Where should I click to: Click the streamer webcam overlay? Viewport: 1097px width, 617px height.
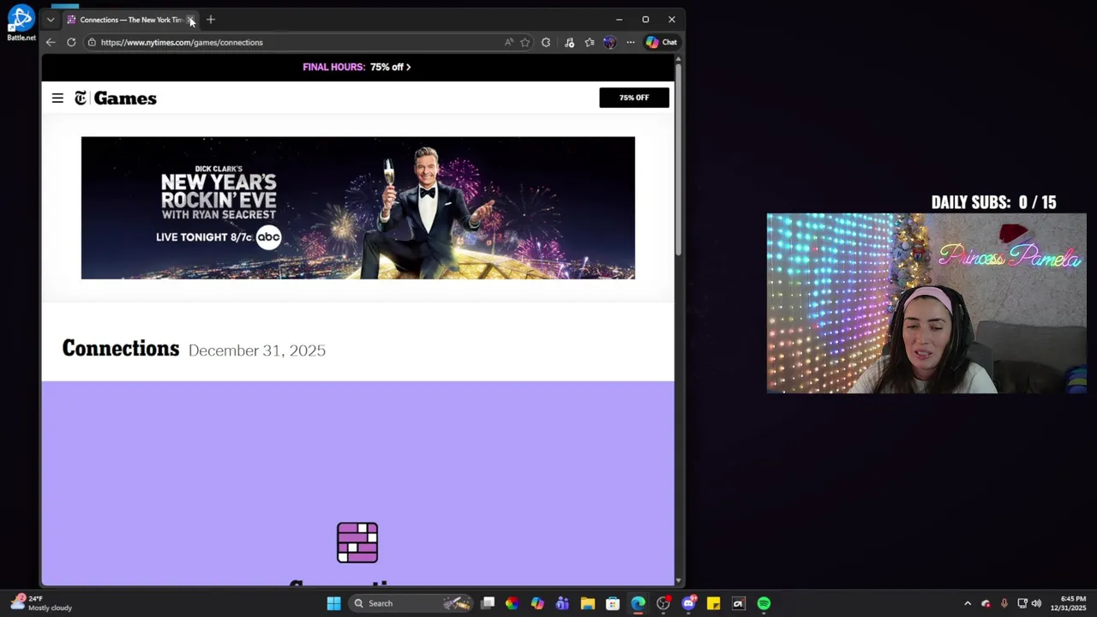coord(926,303)
